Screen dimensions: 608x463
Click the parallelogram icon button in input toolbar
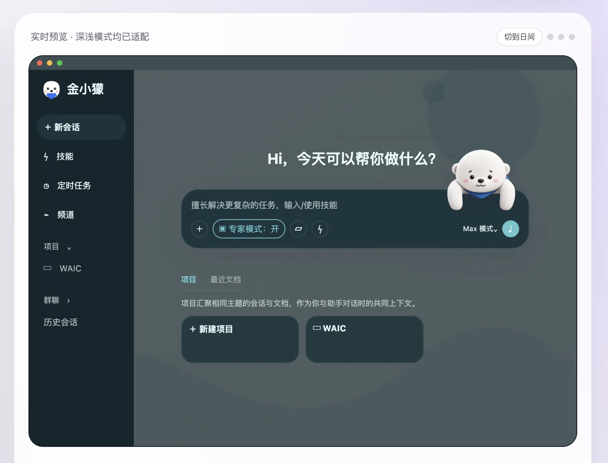pyautogui.click(x=298, y=229)
